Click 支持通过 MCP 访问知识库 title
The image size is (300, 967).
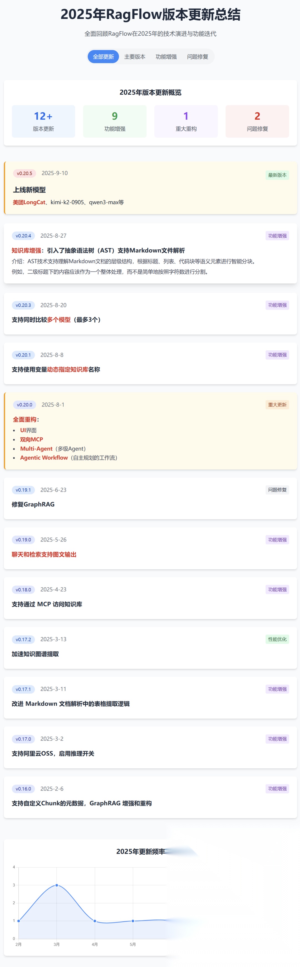click(x=47, y=604)
